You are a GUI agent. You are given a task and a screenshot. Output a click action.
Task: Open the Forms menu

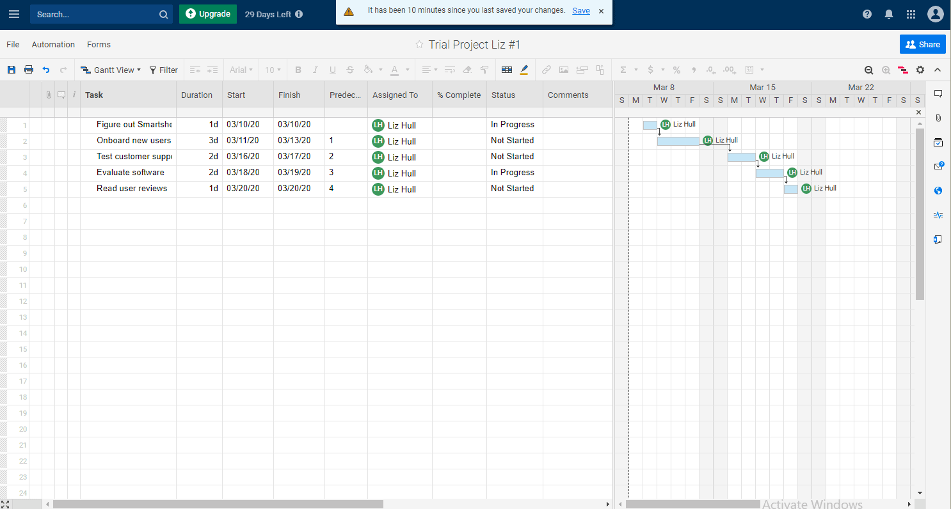coord(99,44)
